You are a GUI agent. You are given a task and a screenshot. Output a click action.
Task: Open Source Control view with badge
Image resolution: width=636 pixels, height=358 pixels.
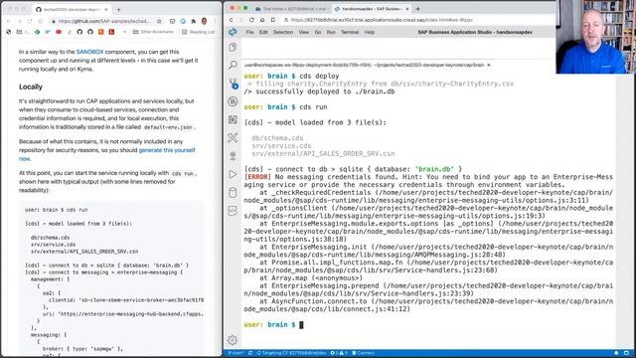click(x=233, y=84)
